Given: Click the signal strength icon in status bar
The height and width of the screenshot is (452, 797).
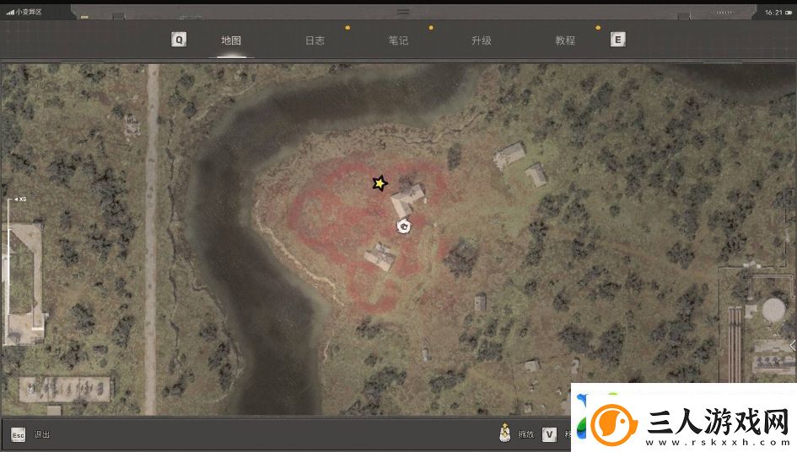Looking at the screenshot, I should (10, 12).
